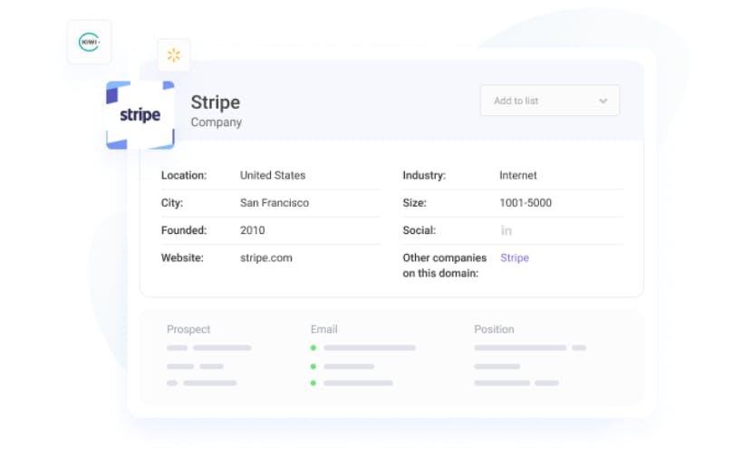The height and width of the screenshot is (466, 752).
Task: Select the Position column header
Action: click(x=494, y=329)
